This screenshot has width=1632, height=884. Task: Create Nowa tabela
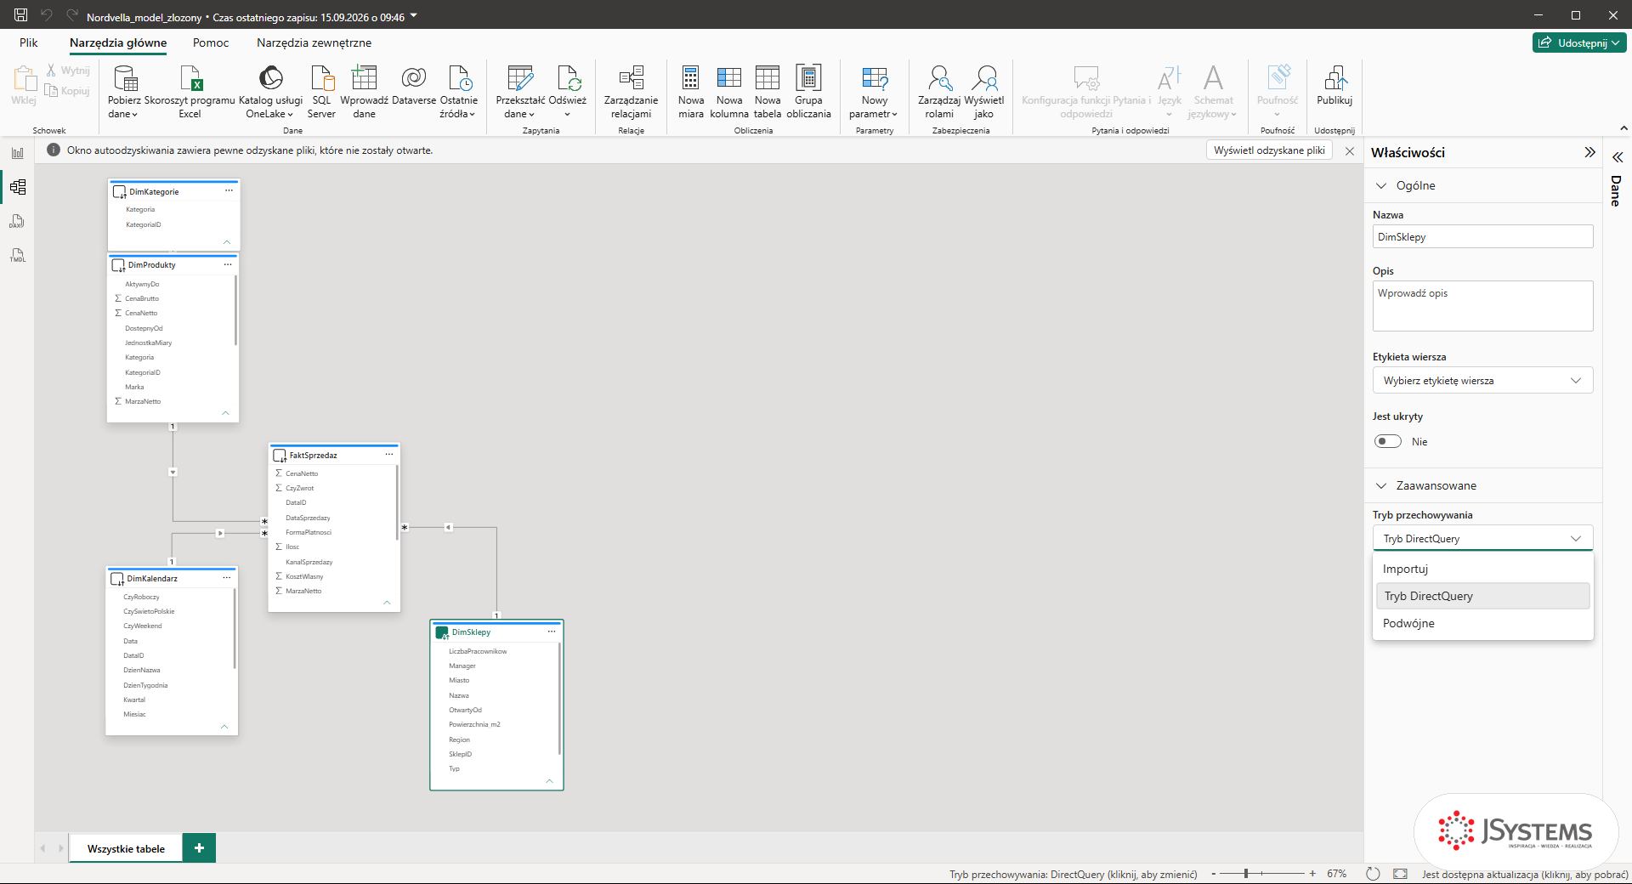point(768,92)
